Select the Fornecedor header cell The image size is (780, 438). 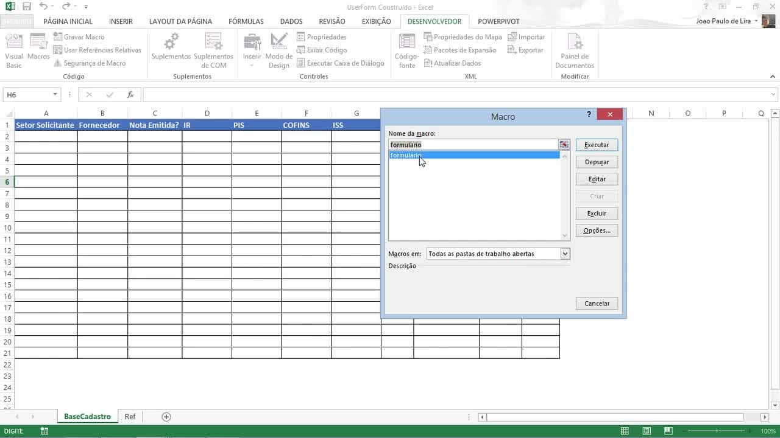point(102,125)
